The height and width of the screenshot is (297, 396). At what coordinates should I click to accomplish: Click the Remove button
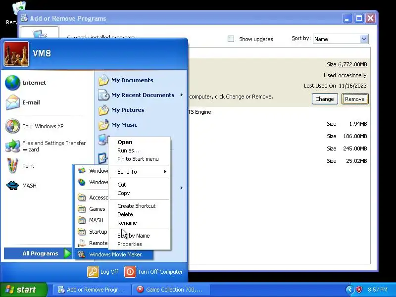(355, 99)
